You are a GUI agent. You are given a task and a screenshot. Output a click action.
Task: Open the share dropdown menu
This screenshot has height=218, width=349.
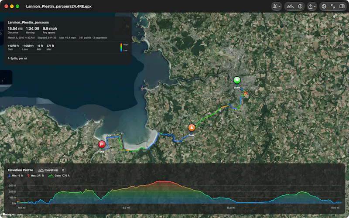pos(312,7)
